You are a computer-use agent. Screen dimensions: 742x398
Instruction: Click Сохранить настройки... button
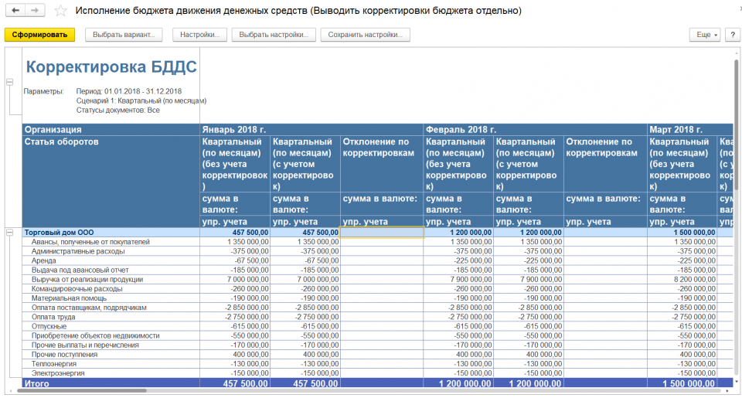click(x=366, y=35)
